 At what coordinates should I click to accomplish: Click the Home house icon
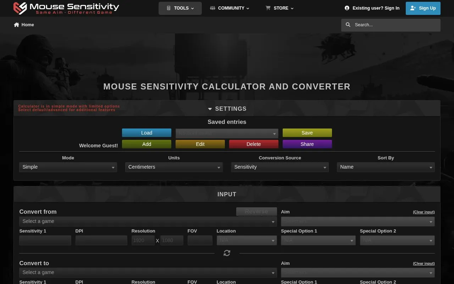point(16,24)
